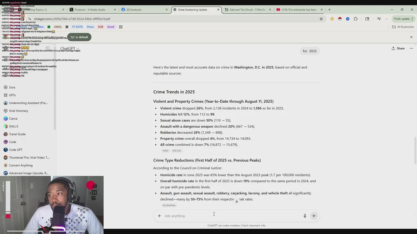This screenshot has width=417, height=234.
Task: Open the FOX 5 DC source chip
Action: (177, 151)
